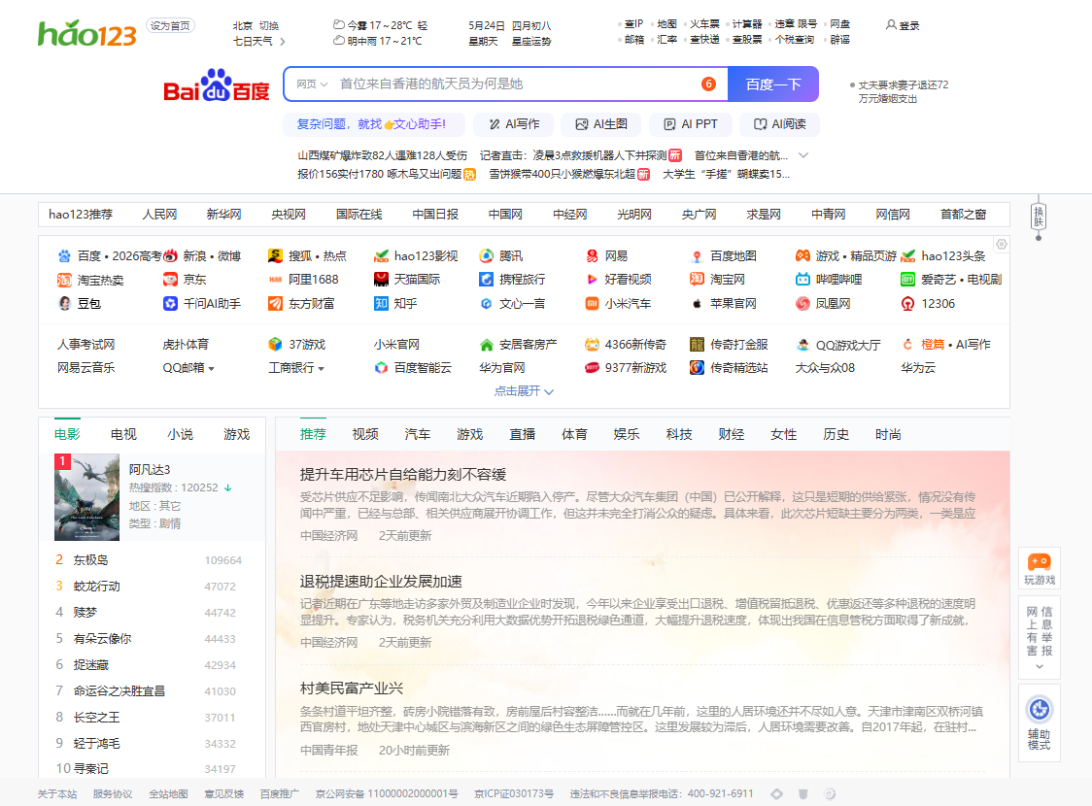Switch to the 历史 news tab

coord(836,434)
